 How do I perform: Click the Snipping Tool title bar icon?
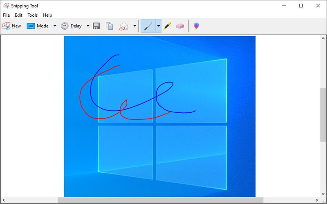coord(7,6)
